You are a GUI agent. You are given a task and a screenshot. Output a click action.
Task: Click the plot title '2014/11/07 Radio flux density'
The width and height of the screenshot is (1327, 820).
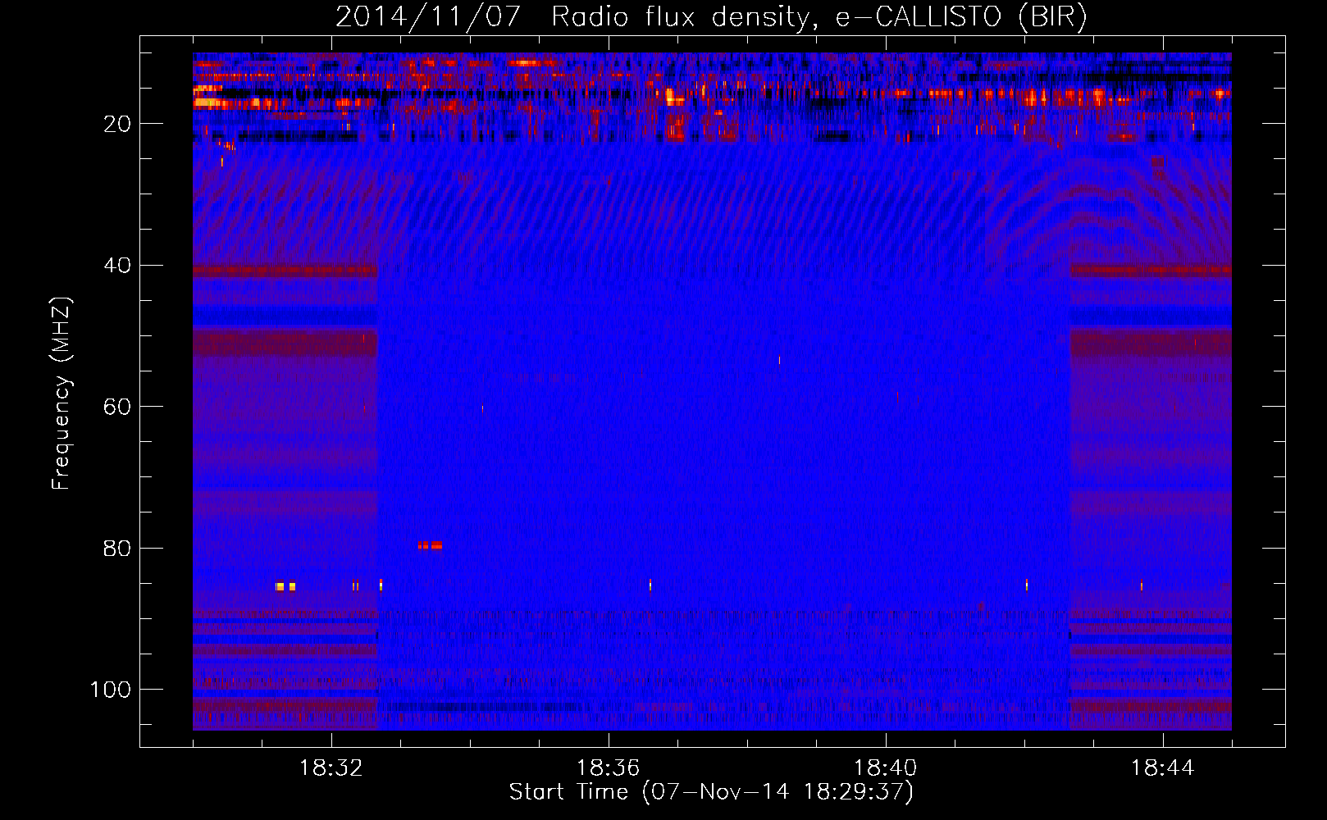[711, 16]
